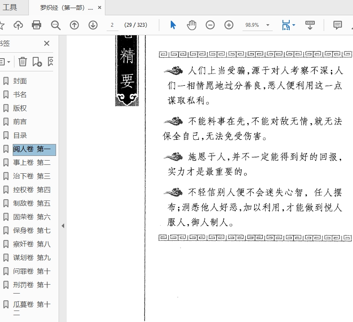Switch to the 工具 tab

click(10, 7)
